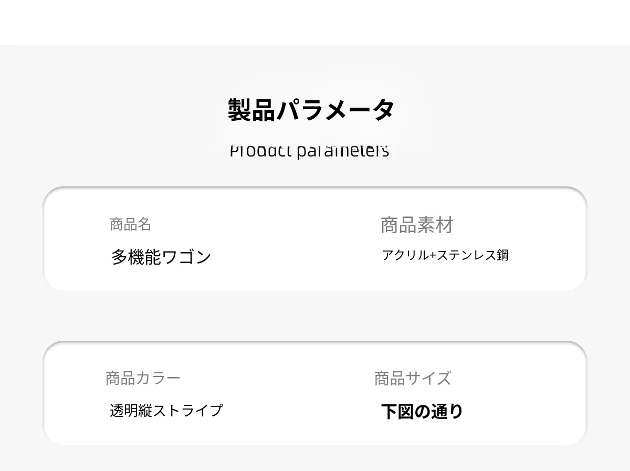Click the white strip above the gray section
This screenshot has height=471, width=630.
(315, 22)
